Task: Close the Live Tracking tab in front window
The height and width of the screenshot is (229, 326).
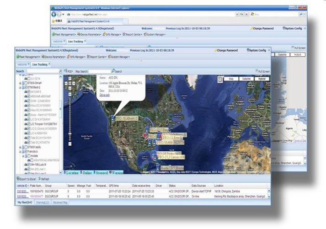Action: click(x=49, y=64)
